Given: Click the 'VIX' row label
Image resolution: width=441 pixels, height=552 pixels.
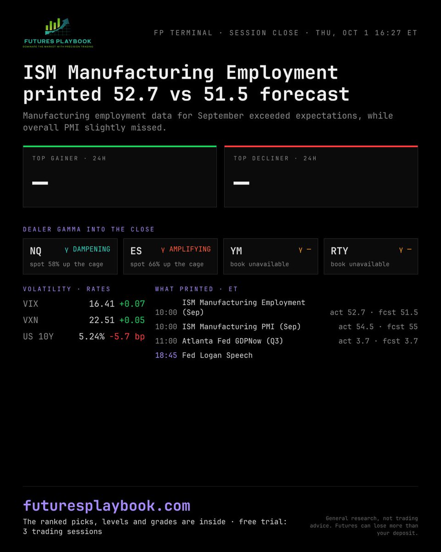Looking at the screenshot, I should (x=30, y=304).
